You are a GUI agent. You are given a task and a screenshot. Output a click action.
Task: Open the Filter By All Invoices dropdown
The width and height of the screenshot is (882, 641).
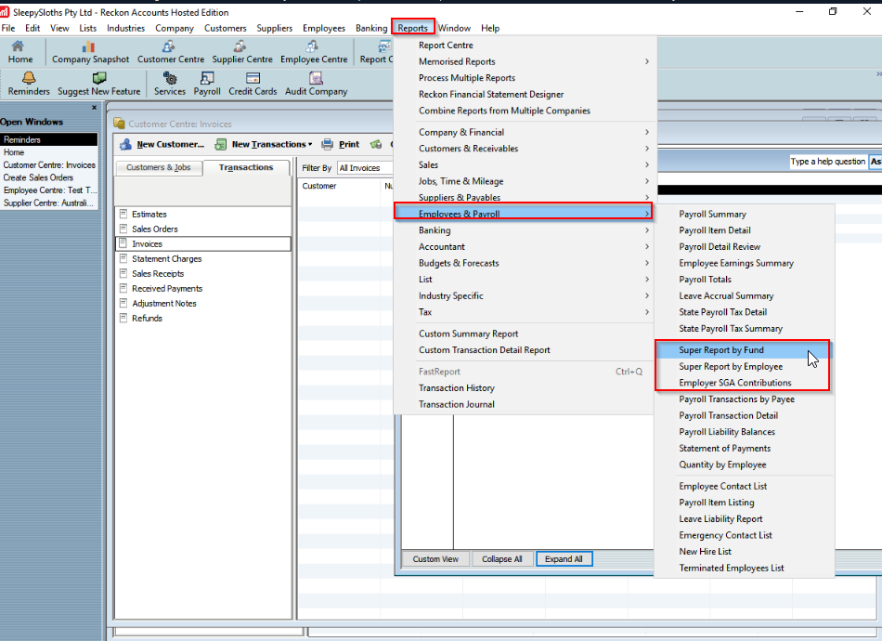coord(365,168)
